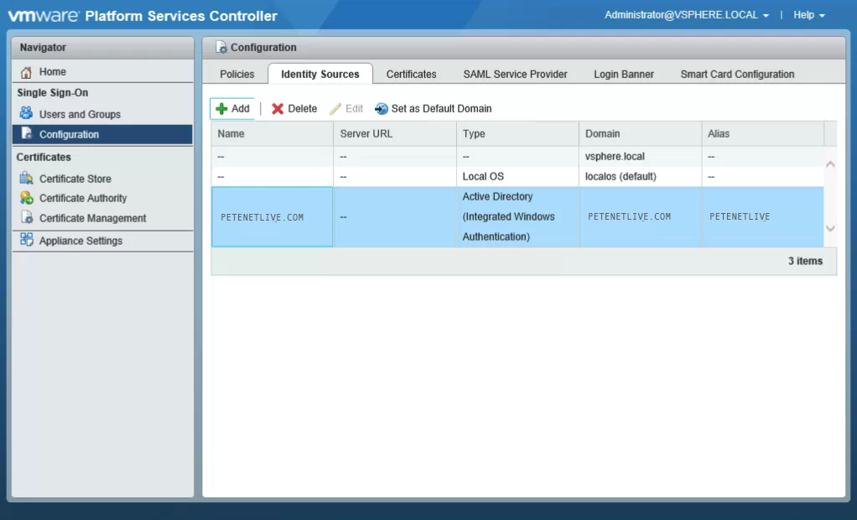Click the Certificate Management icon
This screenshot has height=520, width=857.
click(26, 217)
